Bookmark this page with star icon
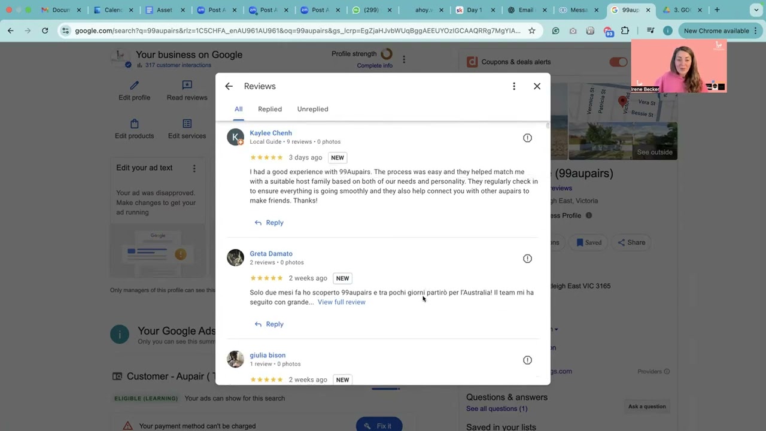Screen dimensions: 766x431 point(531,31)
